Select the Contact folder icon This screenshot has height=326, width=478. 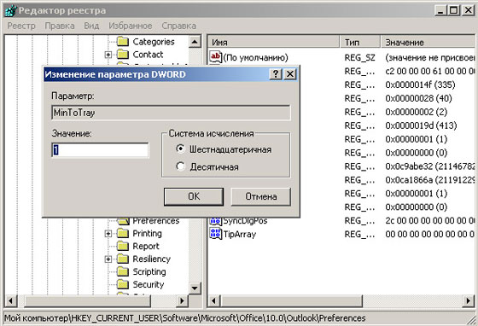tap(123, 55)
